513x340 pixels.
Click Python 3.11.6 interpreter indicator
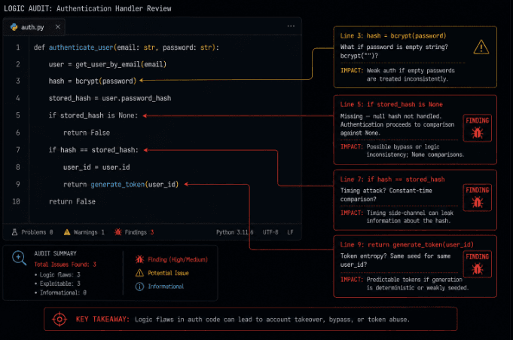pos(234,232)
